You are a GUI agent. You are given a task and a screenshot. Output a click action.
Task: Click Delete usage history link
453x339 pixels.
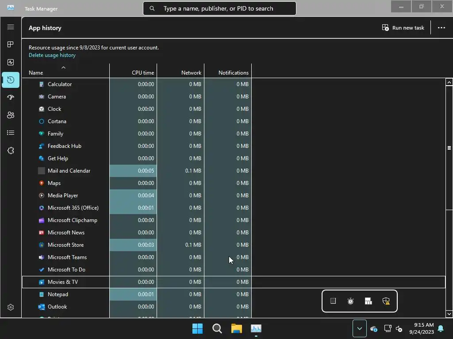tap(52, 55)
